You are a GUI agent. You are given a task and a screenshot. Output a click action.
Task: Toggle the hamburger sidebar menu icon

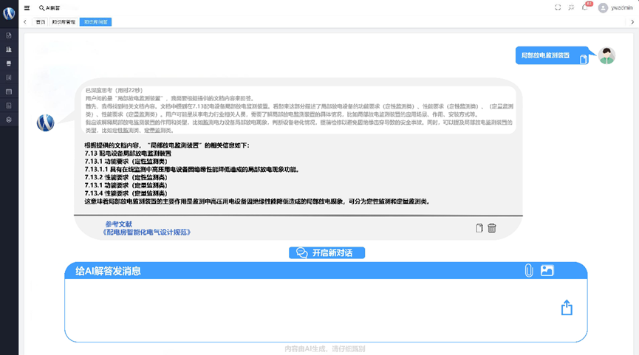click(27, 7)
